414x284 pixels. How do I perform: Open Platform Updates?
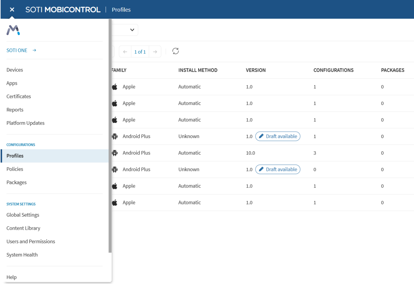coord(25,123)
